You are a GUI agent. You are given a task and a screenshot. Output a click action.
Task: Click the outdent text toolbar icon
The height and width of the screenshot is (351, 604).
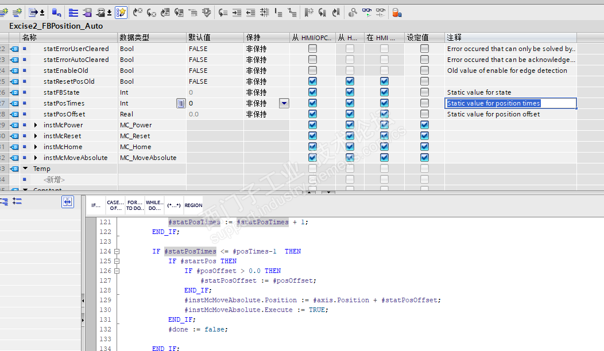point(250,12)
